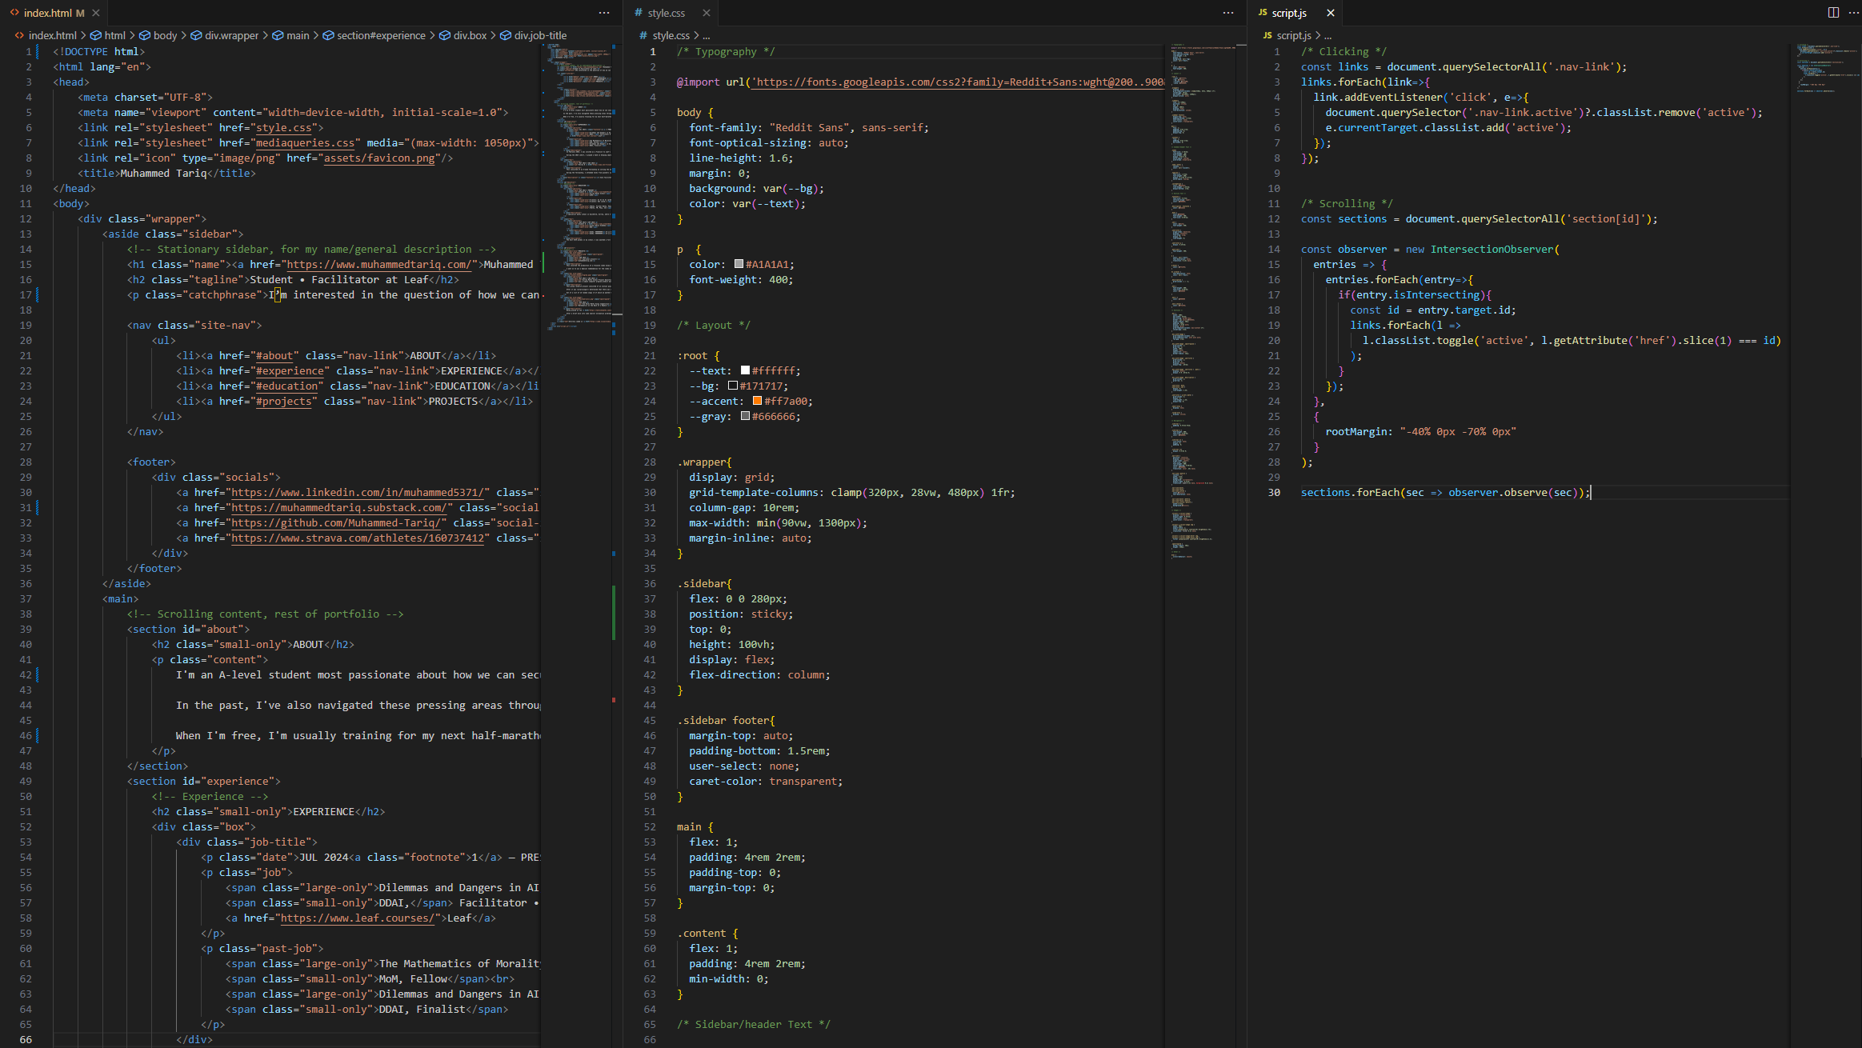Click line number 30 in script.js
The width and height of the screenshot is (1862, 1048).
point(1274,492)
